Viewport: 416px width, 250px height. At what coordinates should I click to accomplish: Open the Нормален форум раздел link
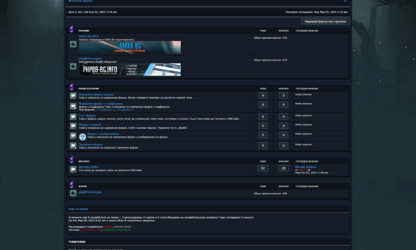click(96, 94)
